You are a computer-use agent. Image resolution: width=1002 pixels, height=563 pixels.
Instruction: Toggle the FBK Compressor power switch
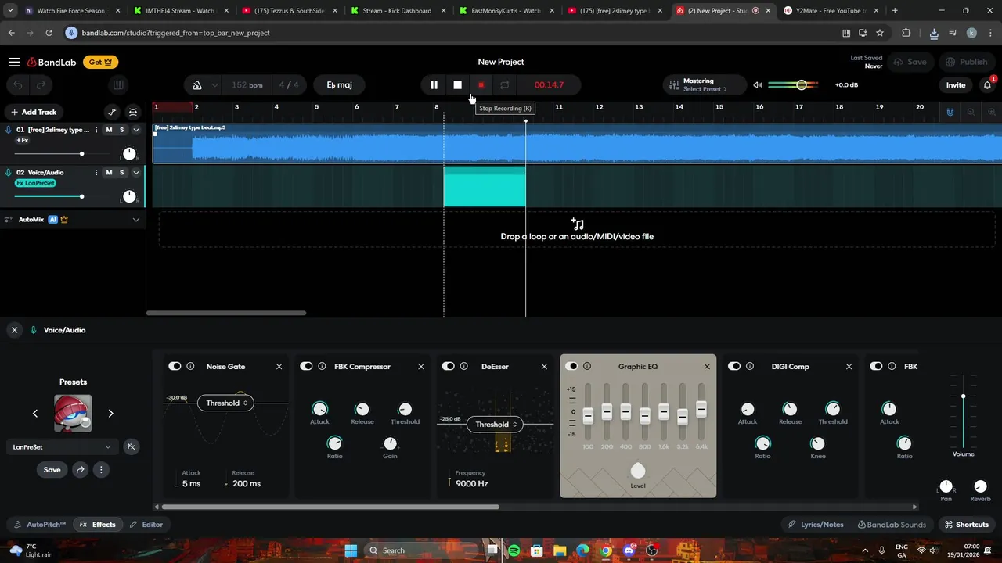coord(306,366)
